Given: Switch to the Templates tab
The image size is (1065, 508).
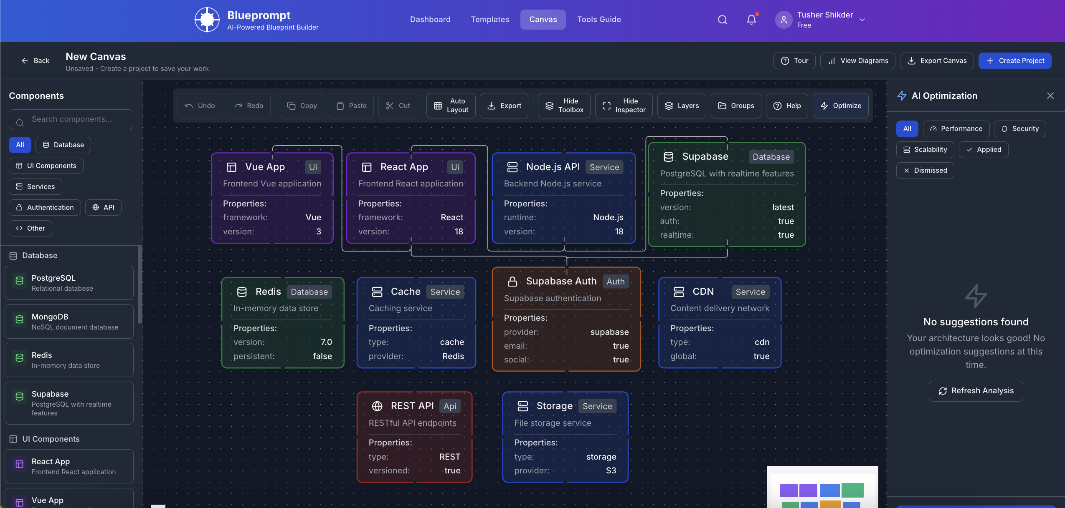Looking at the screenshot, I should (489, 20).
